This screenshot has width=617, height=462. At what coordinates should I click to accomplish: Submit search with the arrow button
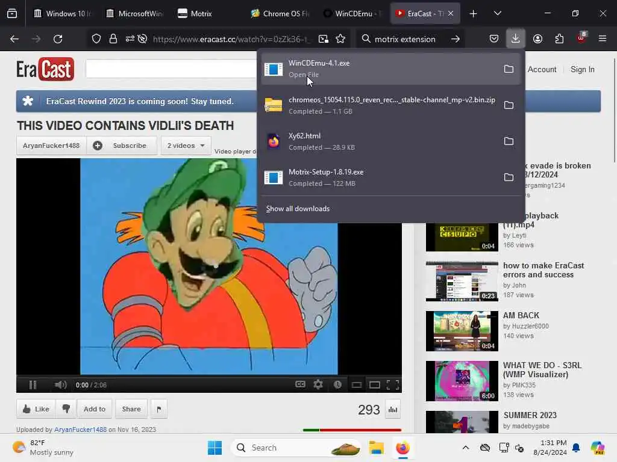tap(456, 39)
